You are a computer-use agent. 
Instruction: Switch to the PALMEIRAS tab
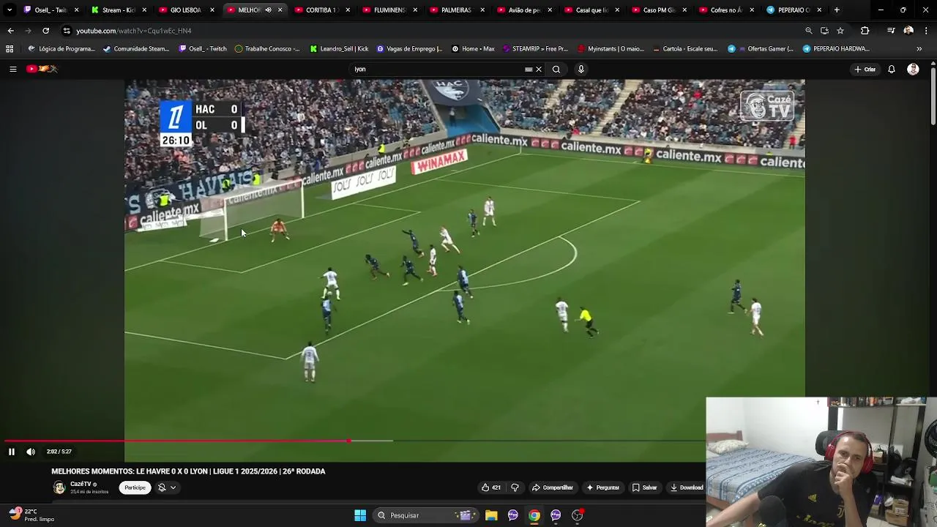pyautogui.click(x=456, y=10)
